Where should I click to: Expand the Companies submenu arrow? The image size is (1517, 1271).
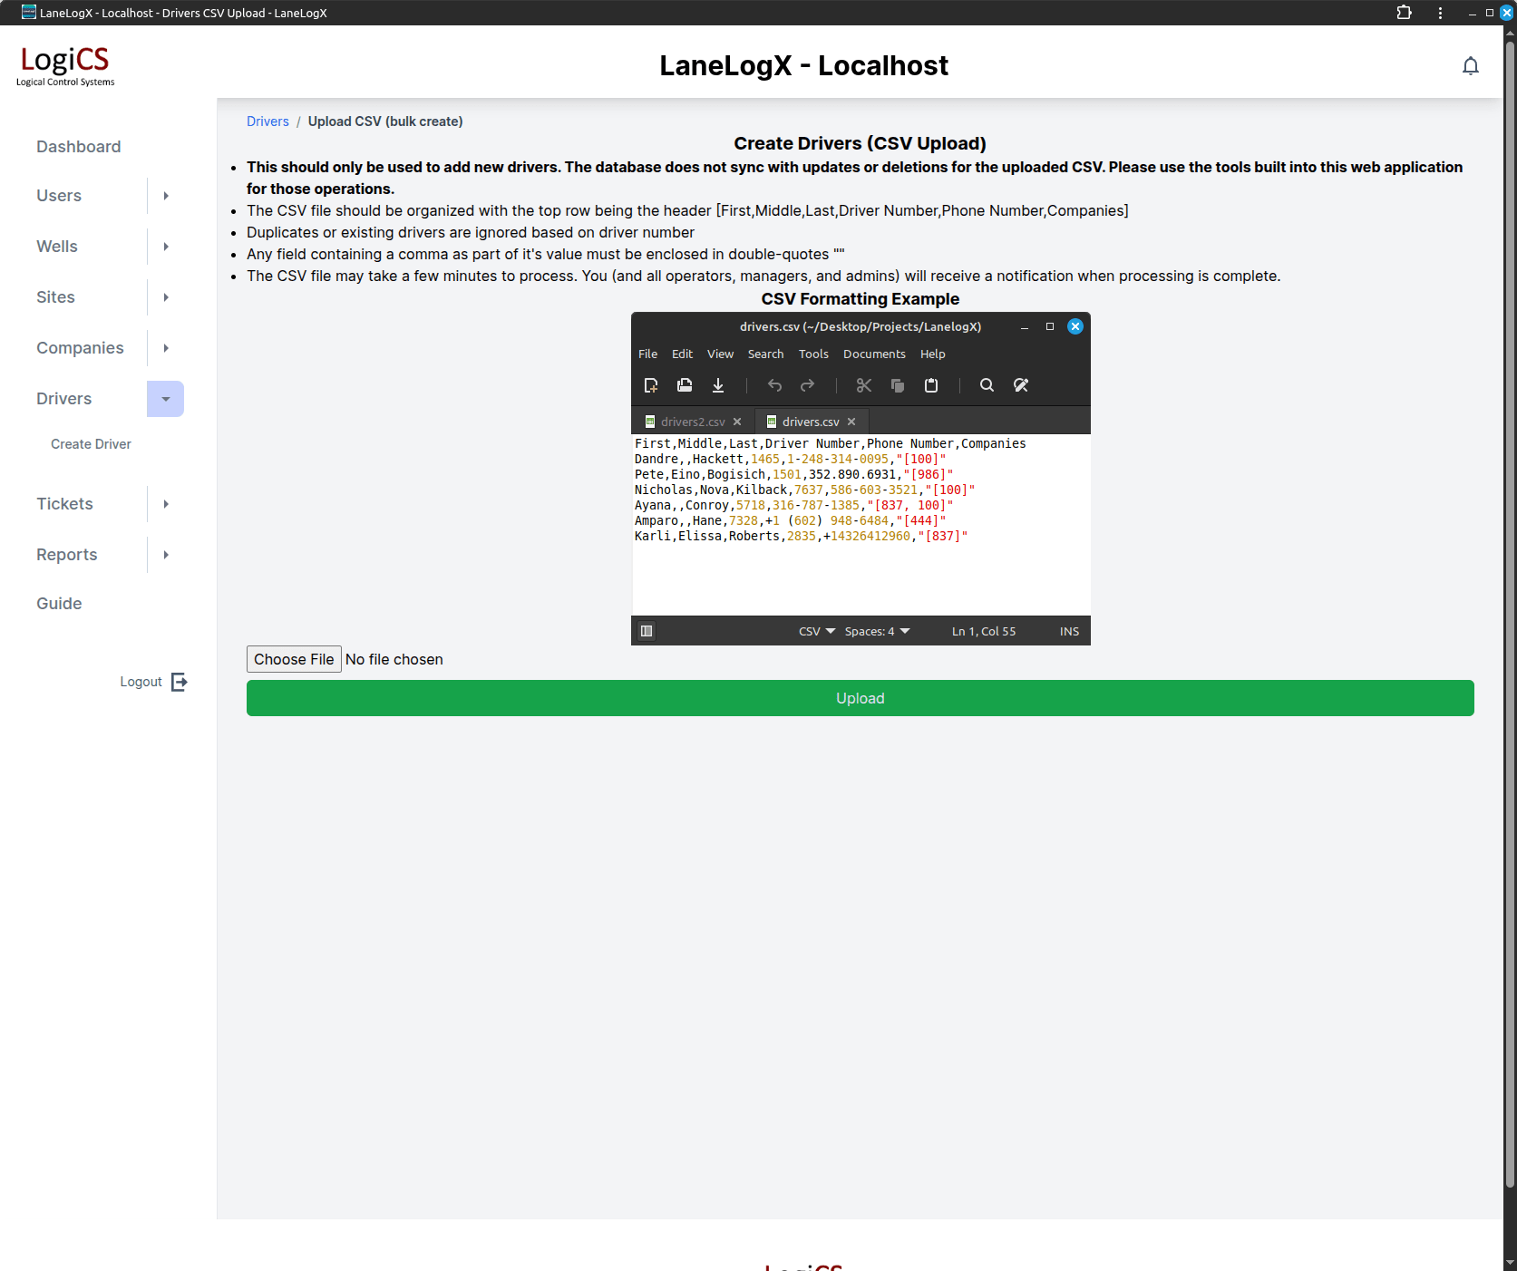pyautogui.click(x=166, y=348)
